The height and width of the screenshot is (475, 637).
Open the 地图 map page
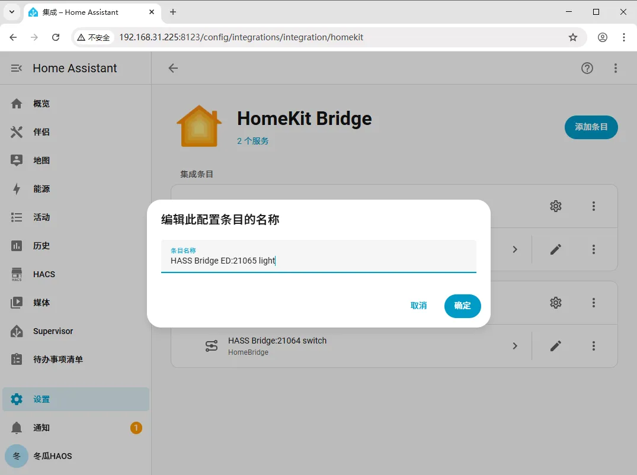76,161
